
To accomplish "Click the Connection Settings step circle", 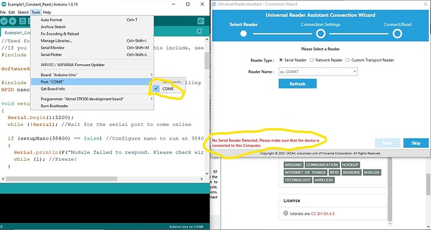I will click(320, 34).
